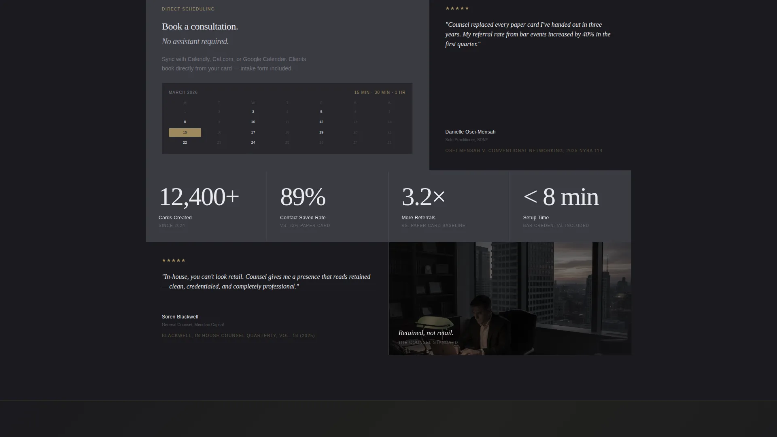
Task: Click the name 'Danielle Osei-Mensah'
Action: (x=470, y=132)
